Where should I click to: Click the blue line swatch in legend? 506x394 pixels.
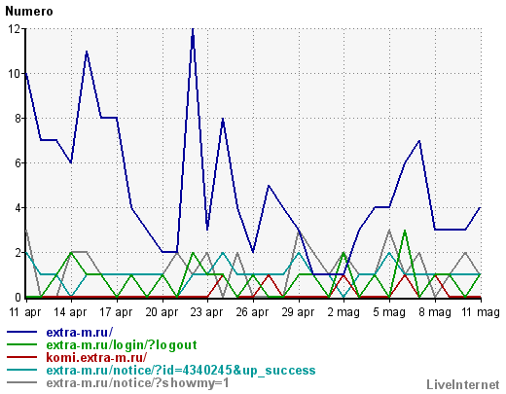(21, 332)
